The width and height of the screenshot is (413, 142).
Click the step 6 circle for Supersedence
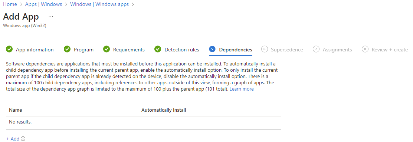point(265,49)
